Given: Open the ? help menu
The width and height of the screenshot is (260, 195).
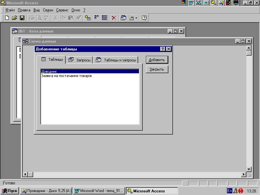Looking at the screenshot, I should pyautogui.click(x=84, y=10).
